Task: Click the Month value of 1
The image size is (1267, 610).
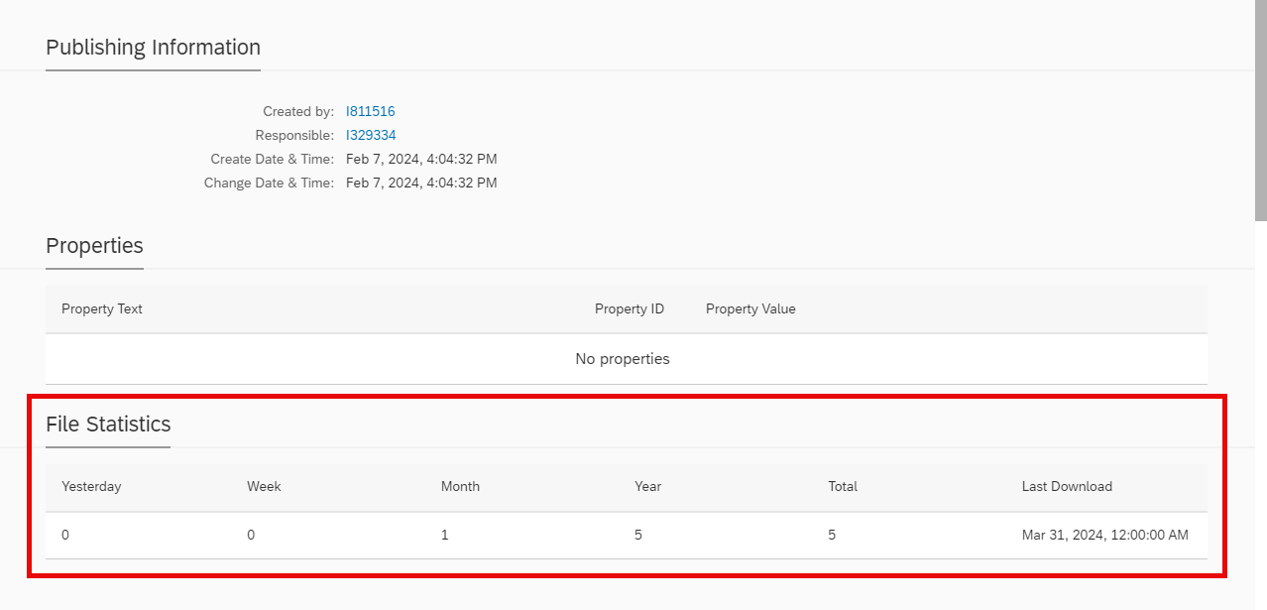Action: (445, 535)
